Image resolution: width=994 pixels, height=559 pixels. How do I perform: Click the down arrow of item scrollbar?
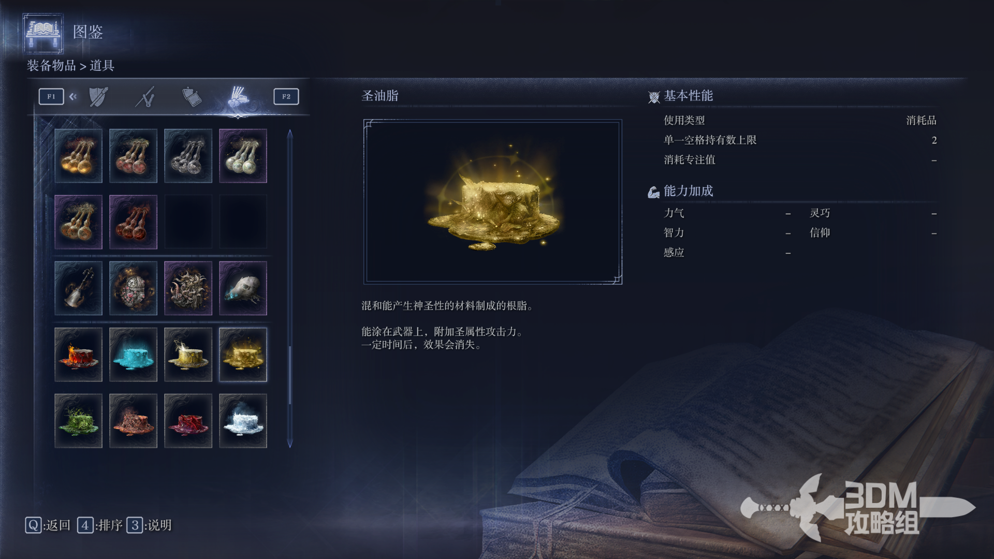point(290,443)
